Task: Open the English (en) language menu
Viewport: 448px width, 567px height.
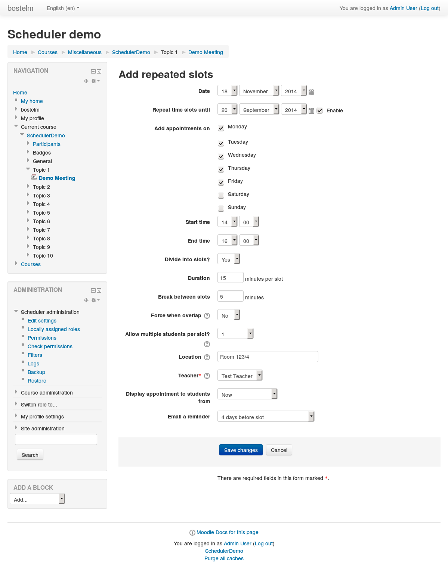Action: [63, 8]
